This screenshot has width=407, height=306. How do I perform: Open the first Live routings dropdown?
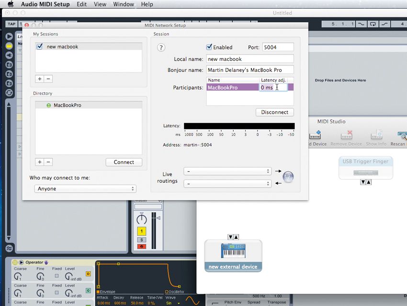click(x=227, y=171)
